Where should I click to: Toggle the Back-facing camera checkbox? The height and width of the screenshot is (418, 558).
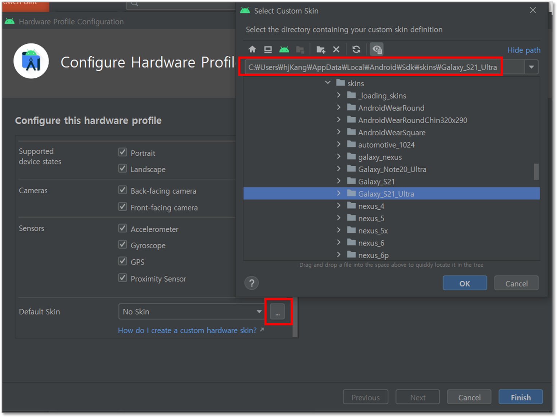(x=122, y=190)
